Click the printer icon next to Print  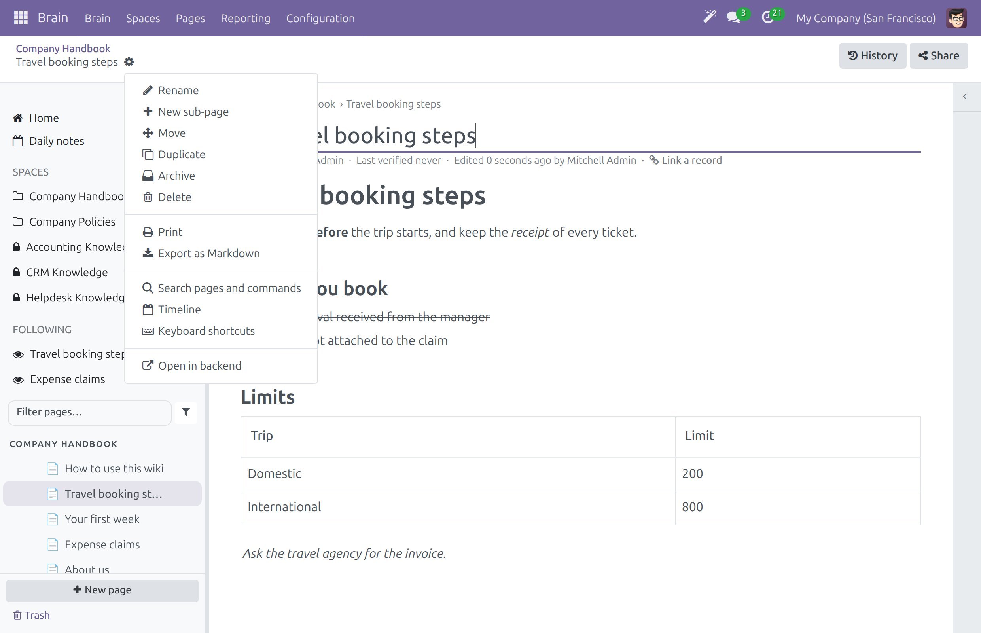[148, 232]
